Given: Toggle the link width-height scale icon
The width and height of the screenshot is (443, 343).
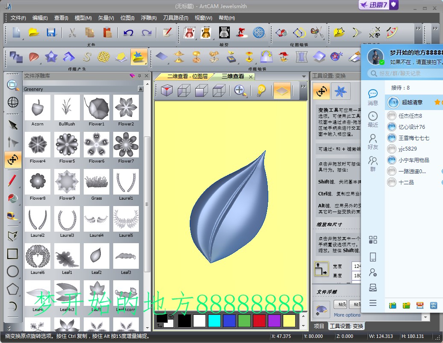Looking at the screenshot, I should [x=321, y=269].
